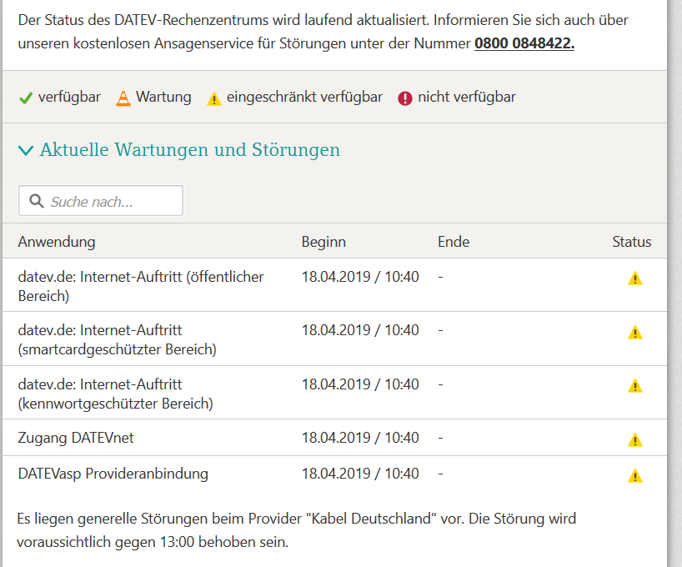The image size is (682, 567).
Task: Click the 'Beginn' column header
Action: tap(323, 242)
